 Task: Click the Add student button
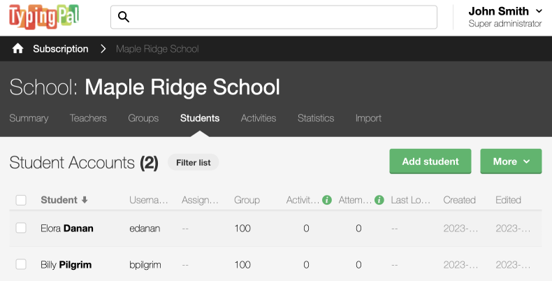coord(430,161)
